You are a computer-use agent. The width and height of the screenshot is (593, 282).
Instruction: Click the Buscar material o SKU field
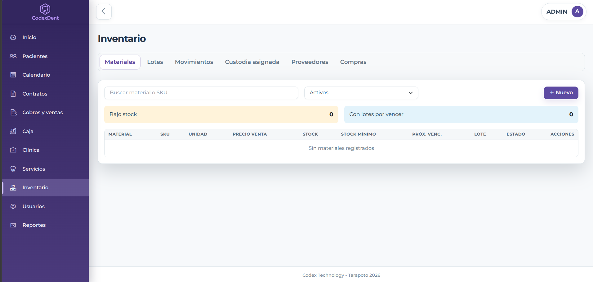click(201, 93)
